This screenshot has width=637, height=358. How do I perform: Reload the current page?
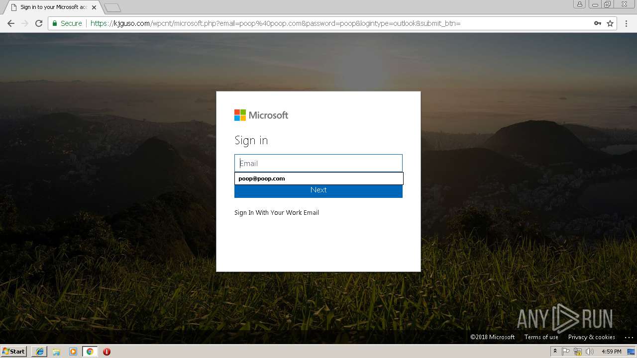coord(39,23)
